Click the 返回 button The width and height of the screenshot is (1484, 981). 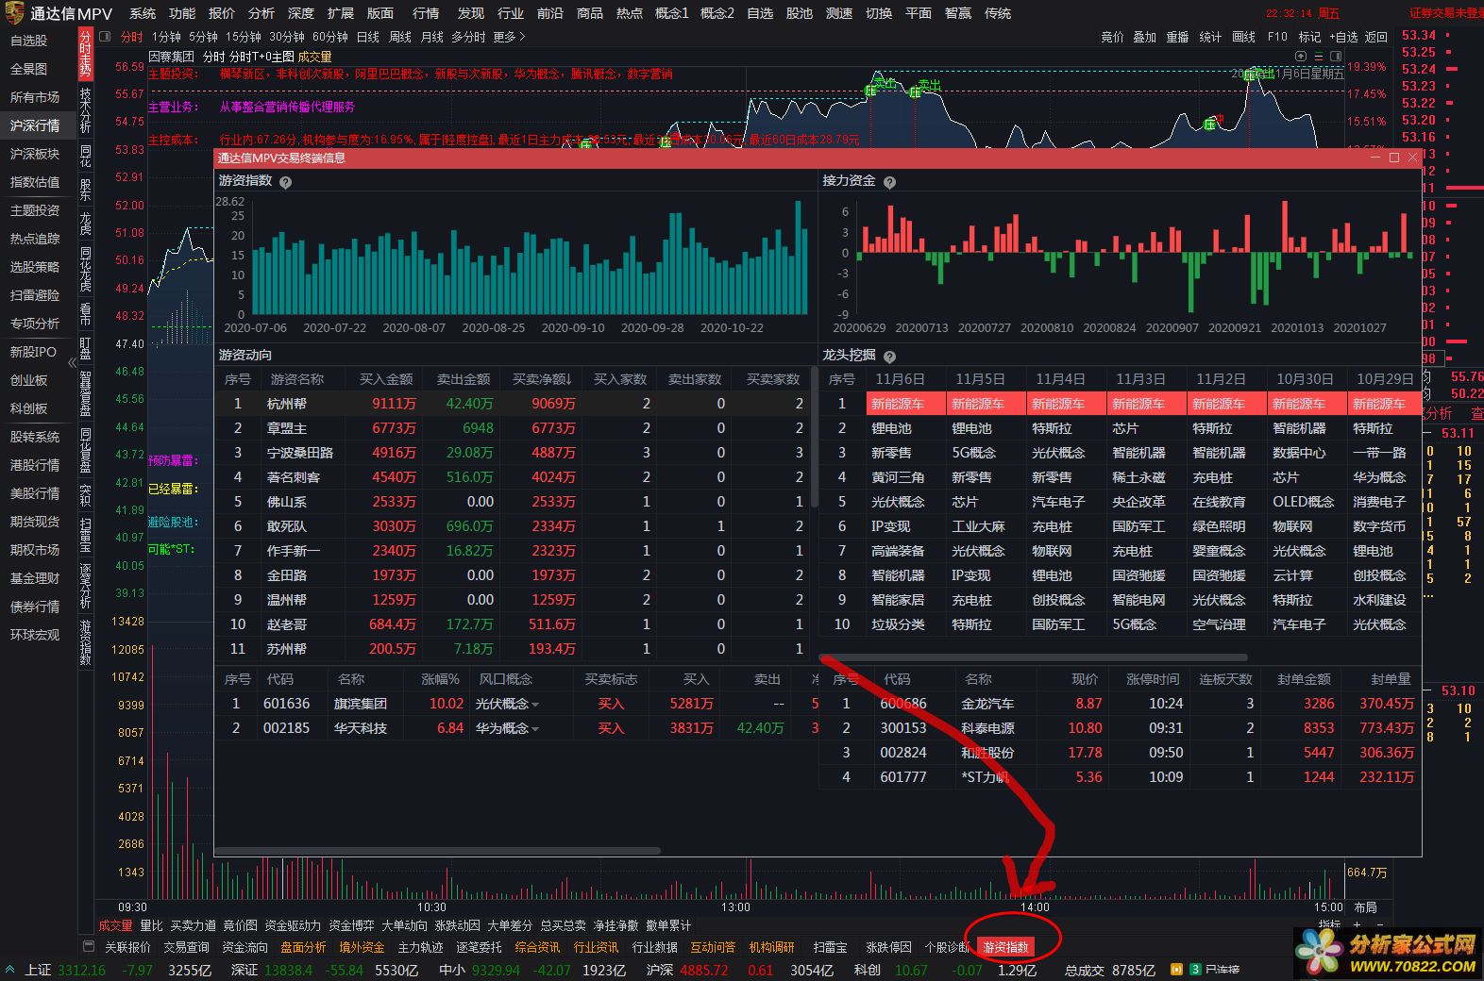point(1376,37)
